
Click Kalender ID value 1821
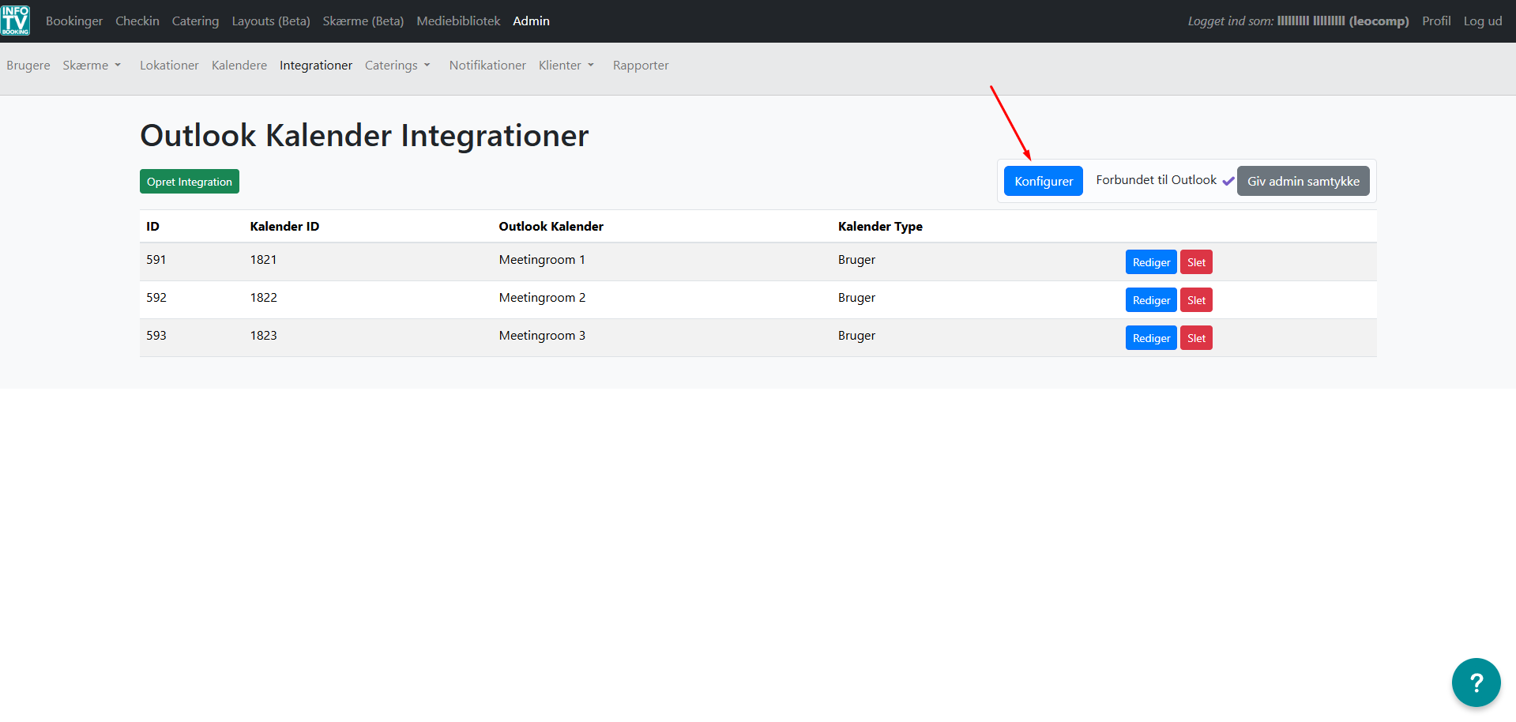tap(263, 260)
